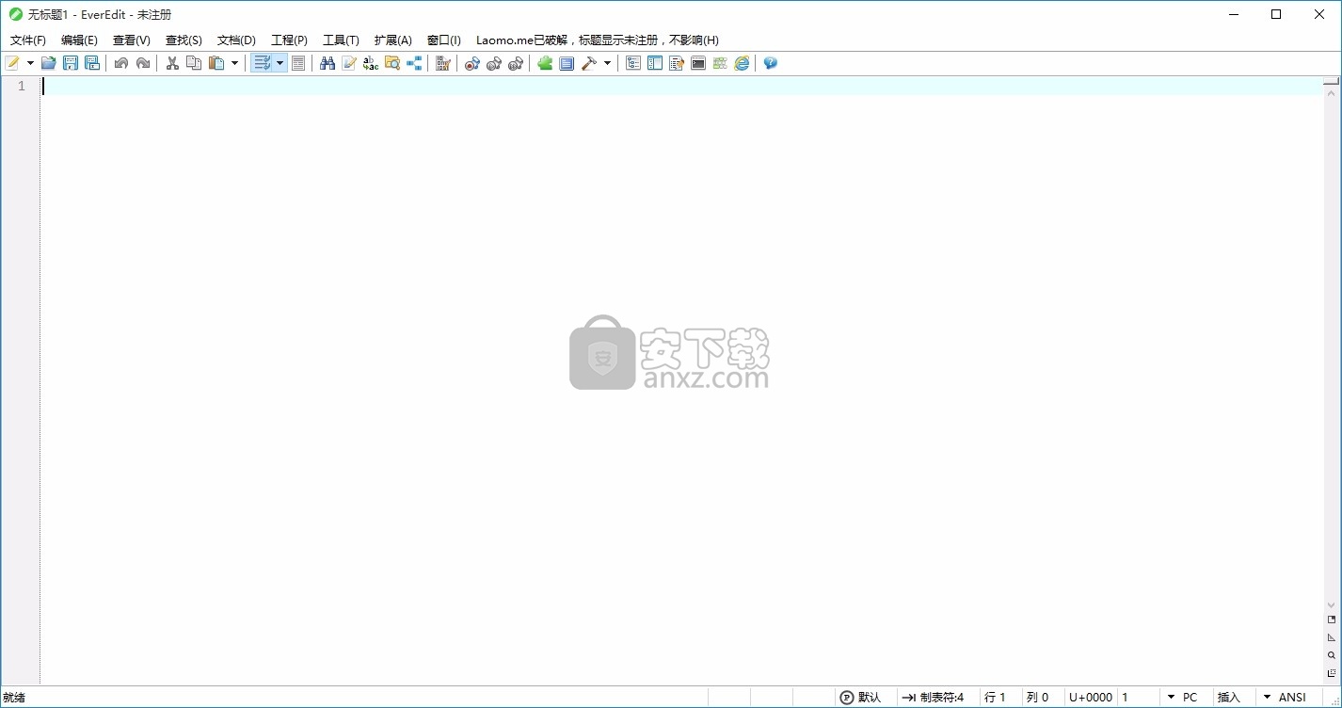Run the hammer build tool
1342x708 pixels.
589,63
